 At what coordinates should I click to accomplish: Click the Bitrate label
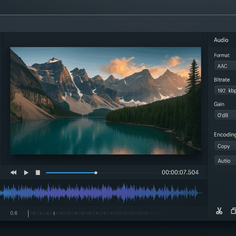pos(222,79)
